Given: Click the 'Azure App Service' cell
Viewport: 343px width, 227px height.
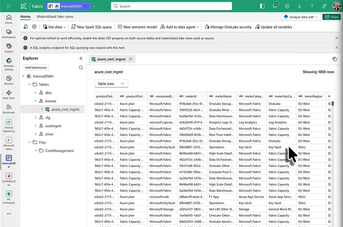Looking at the screenshot, I should [x=251, y=197].
